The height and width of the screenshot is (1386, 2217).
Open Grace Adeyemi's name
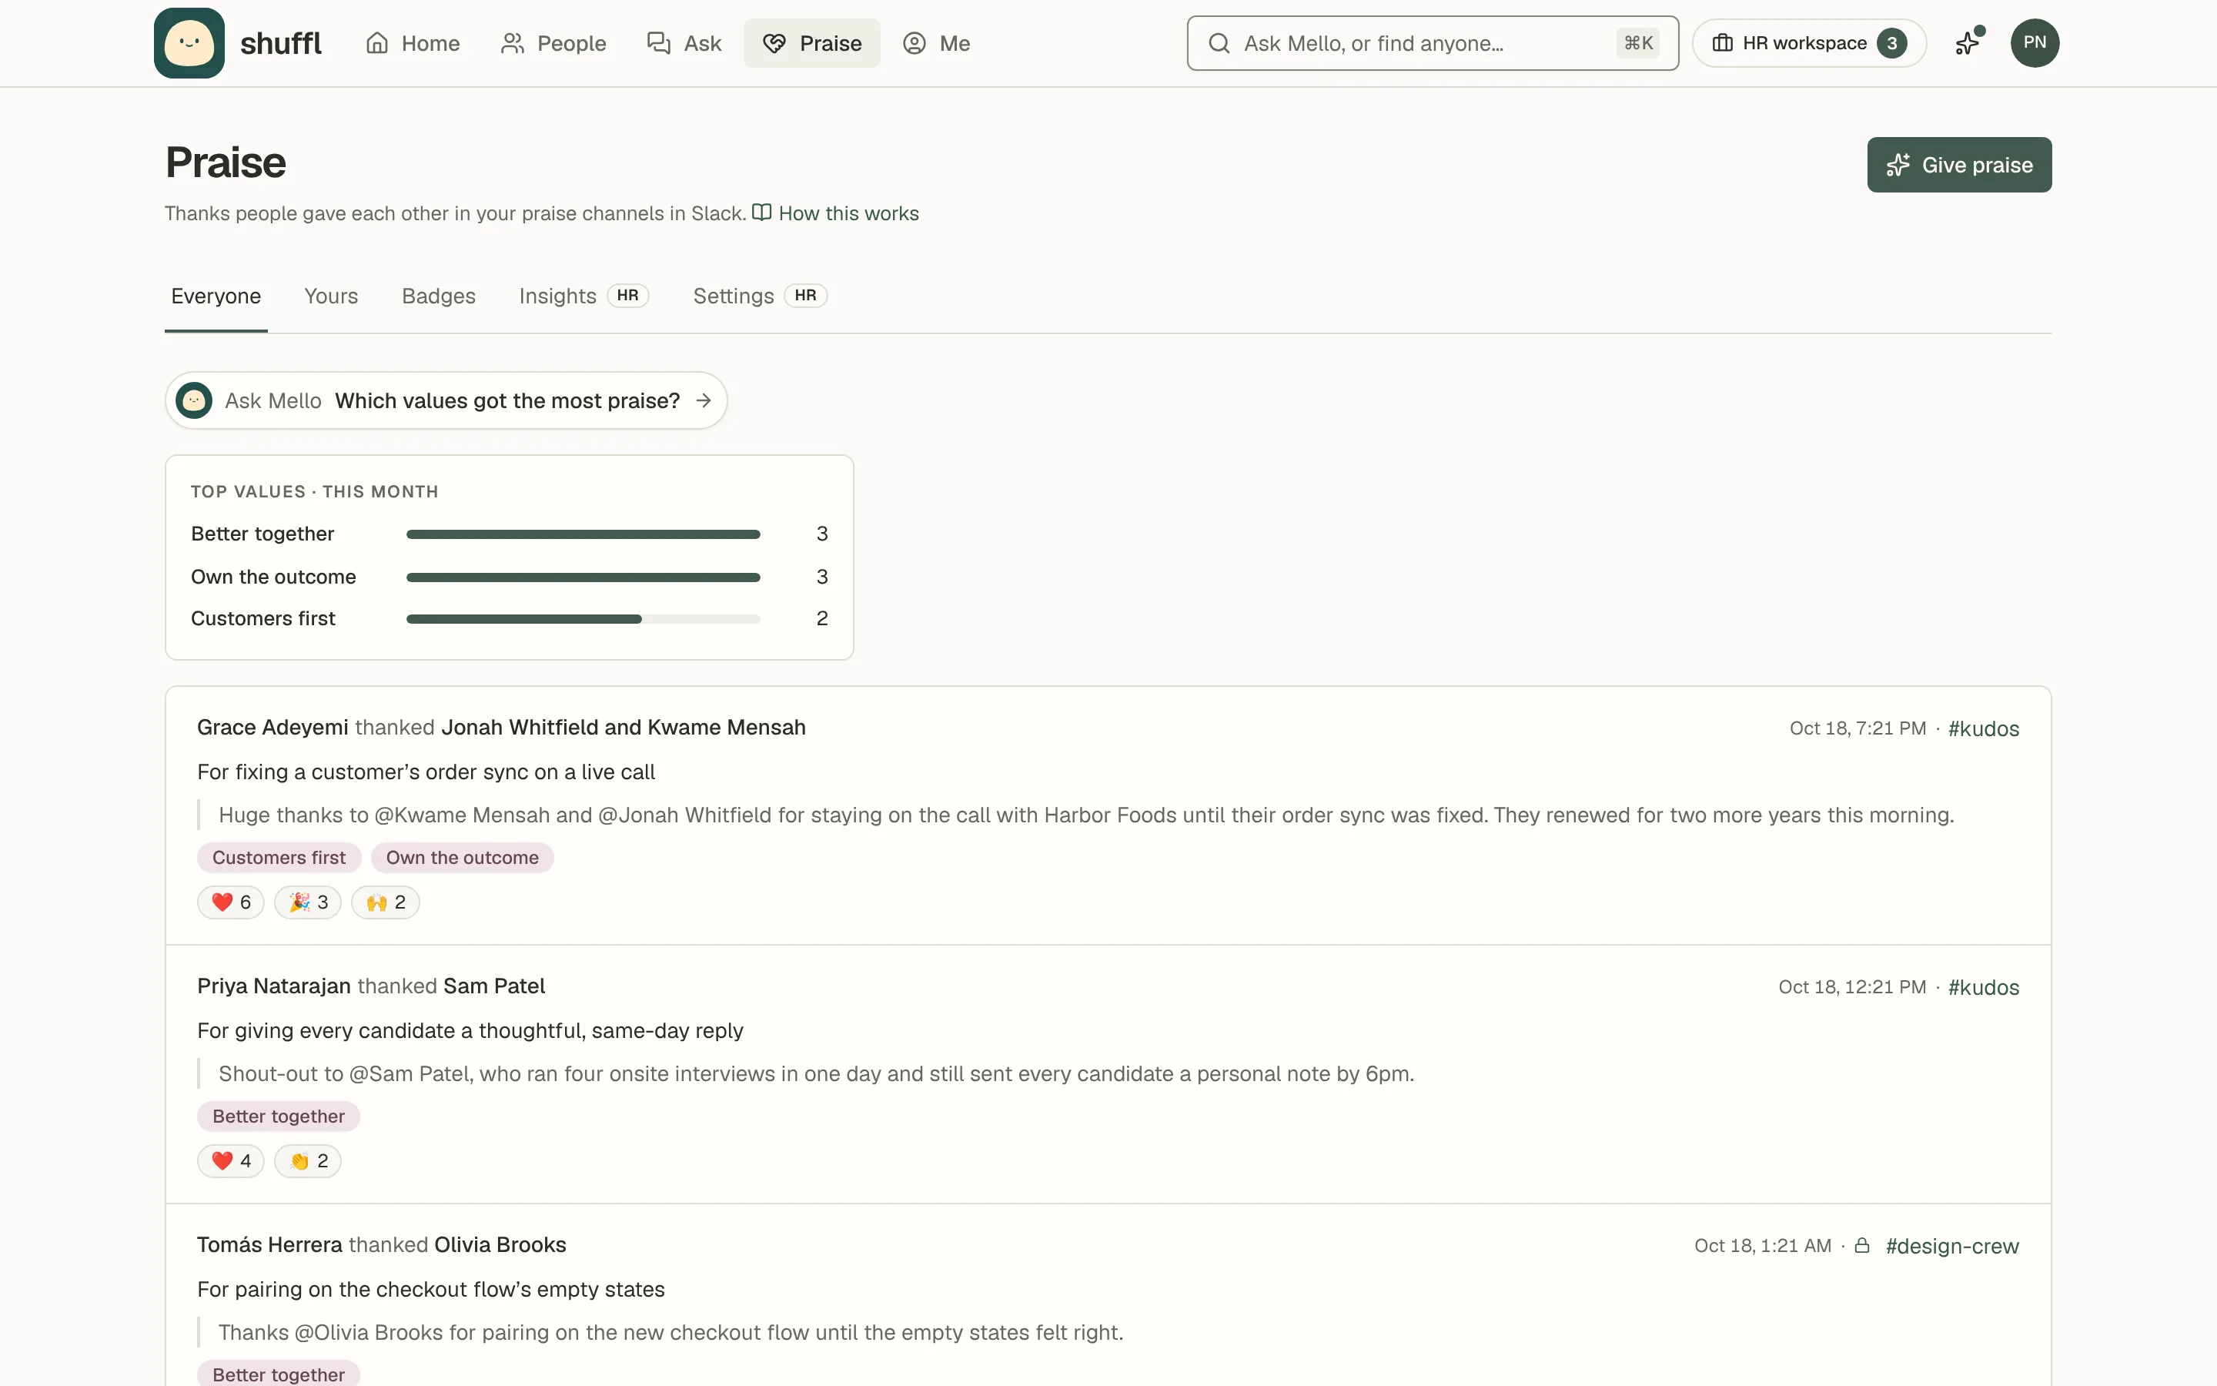pyautogui.click(x=272, y=727)
